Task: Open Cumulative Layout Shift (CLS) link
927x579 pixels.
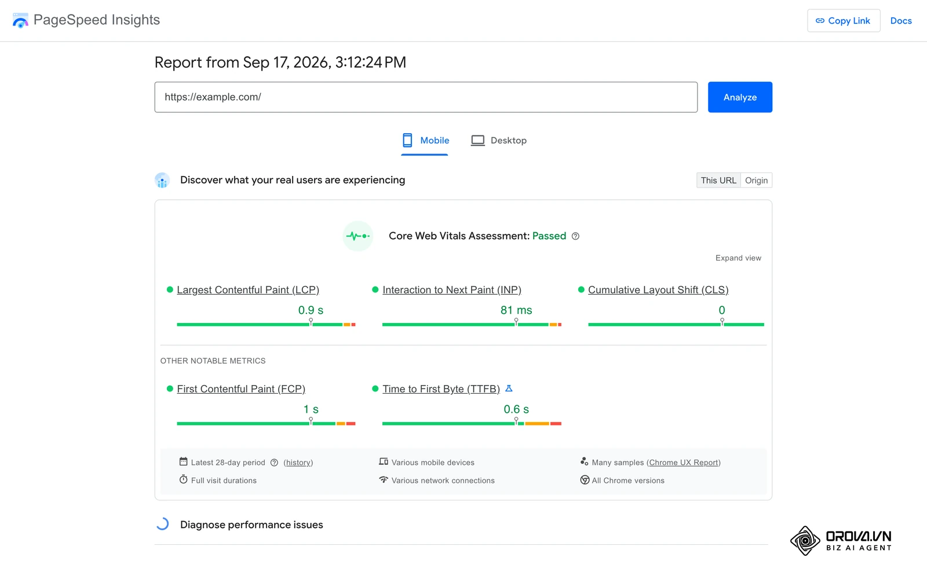Action: [x=658, y=290]
